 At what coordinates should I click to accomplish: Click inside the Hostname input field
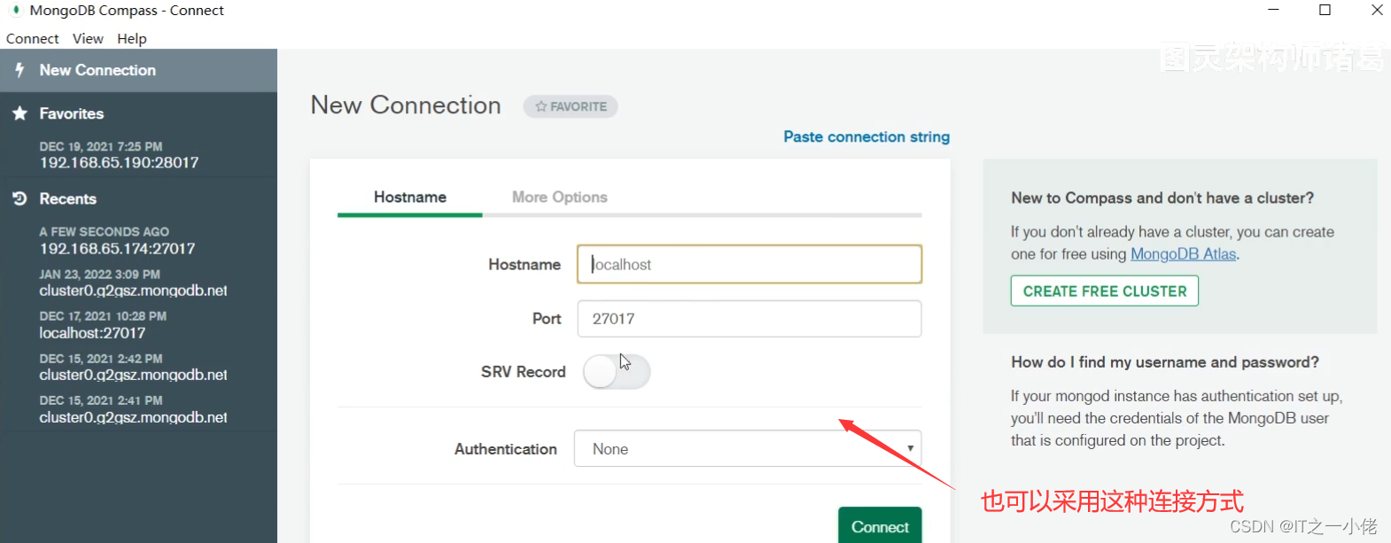(750, 264)
